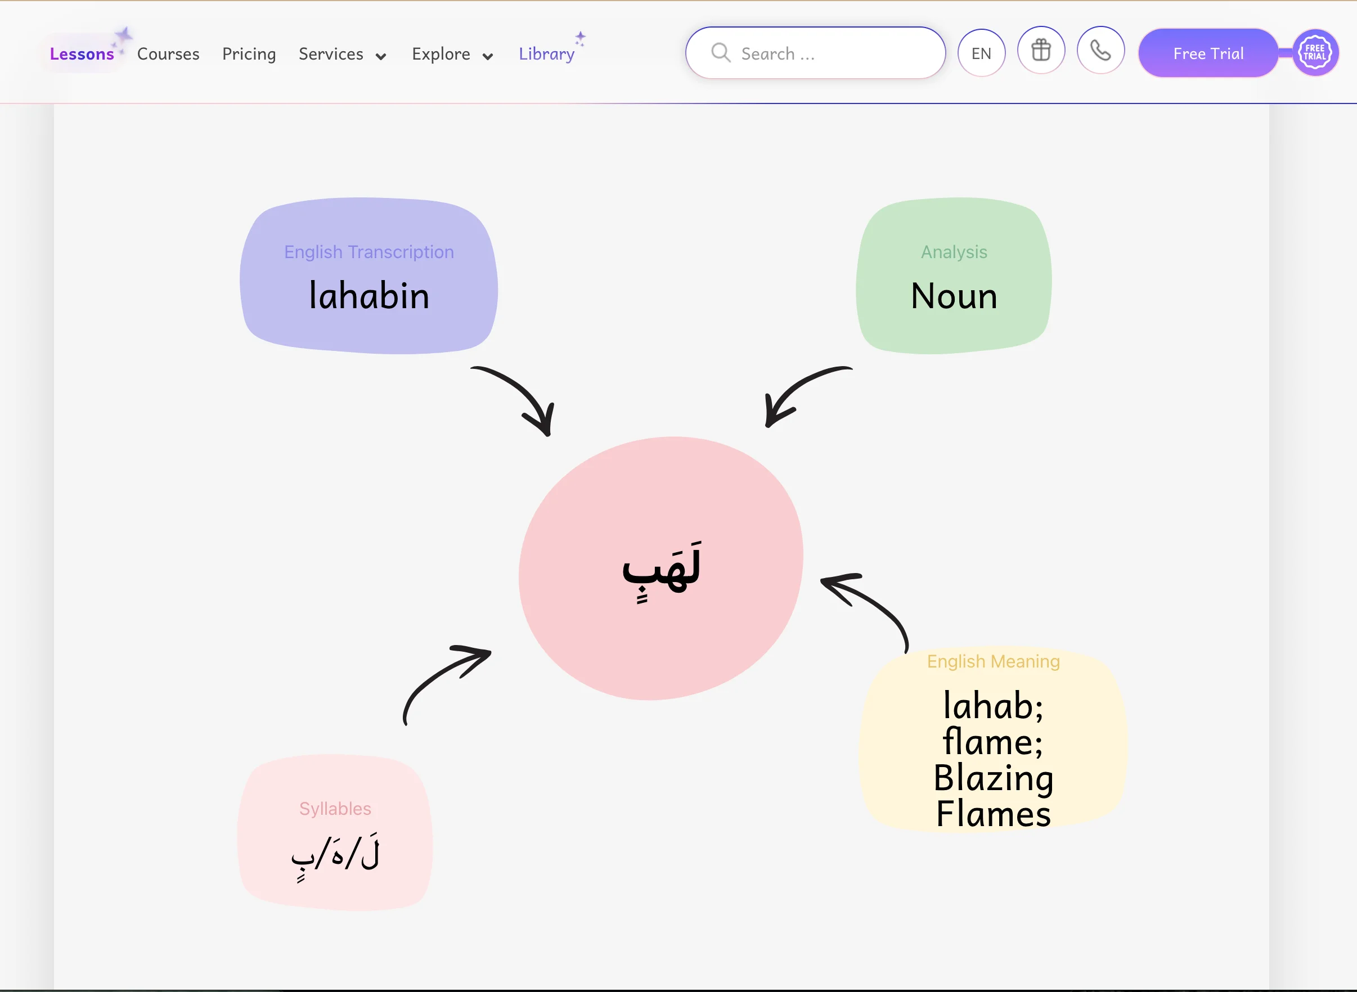Select the 'Analysis' label text

pos(954,252)
